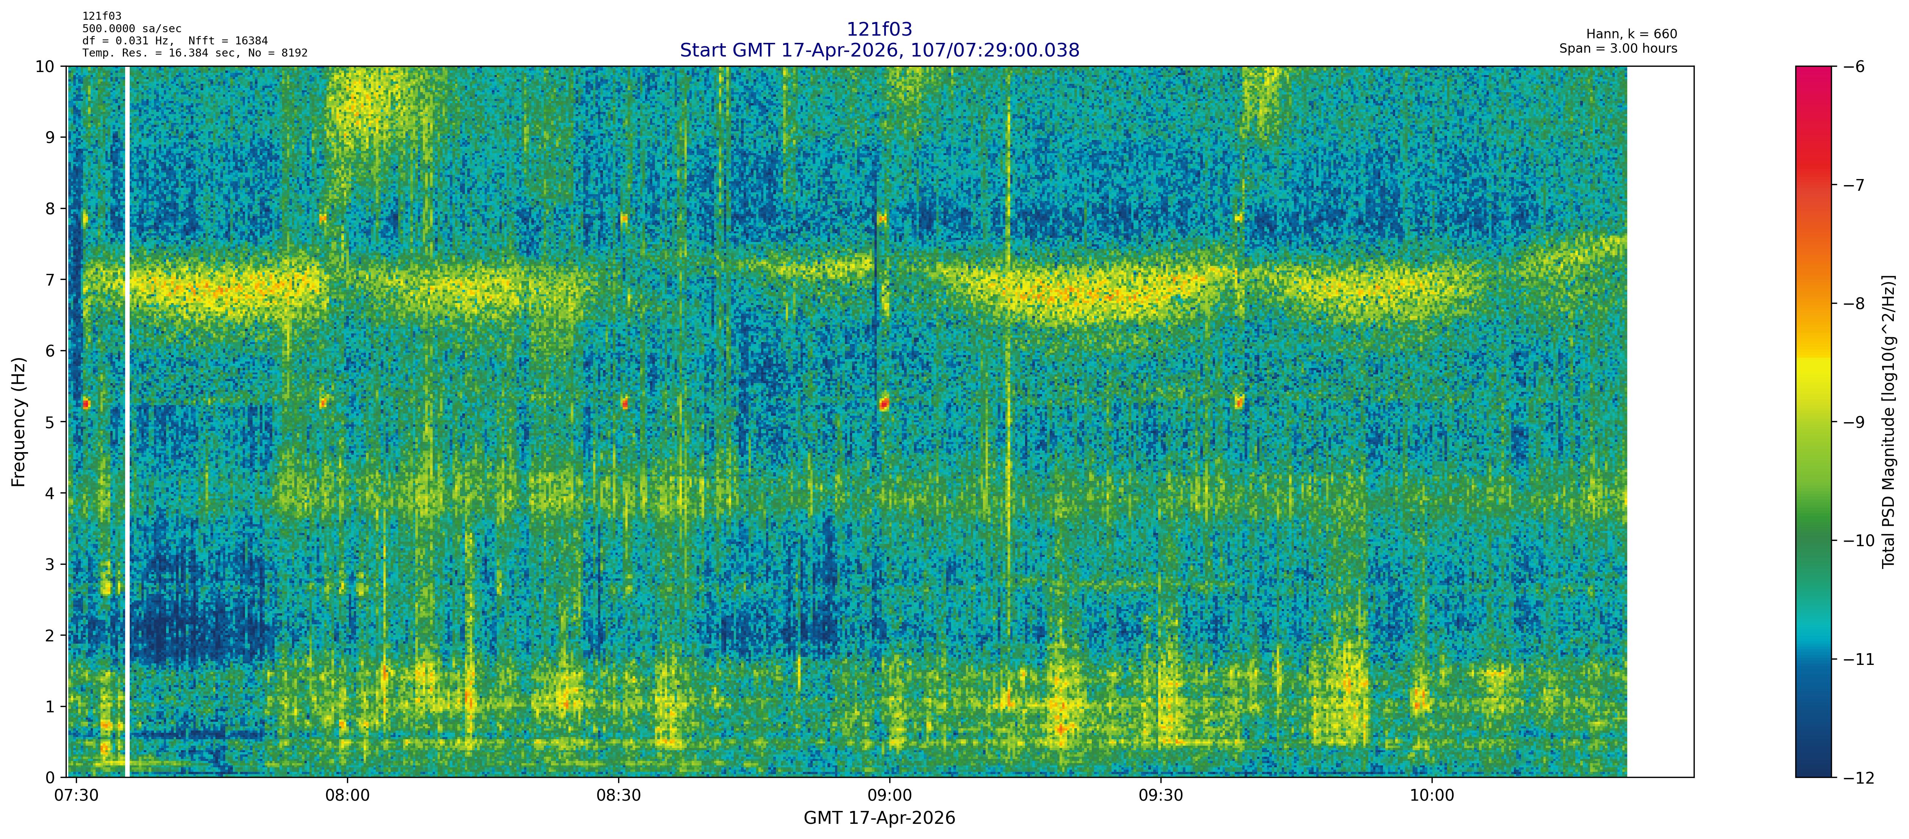Click the Start GMT timestamp subtitle
Image resolution: width=1909 pixels, height=839 pixels.
pyautogui.click(x=879, y=50)
